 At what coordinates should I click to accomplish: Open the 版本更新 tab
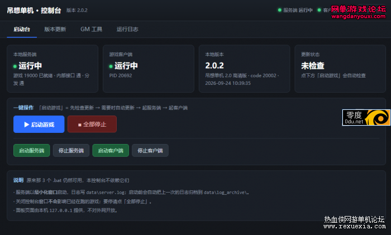(55, 30)
